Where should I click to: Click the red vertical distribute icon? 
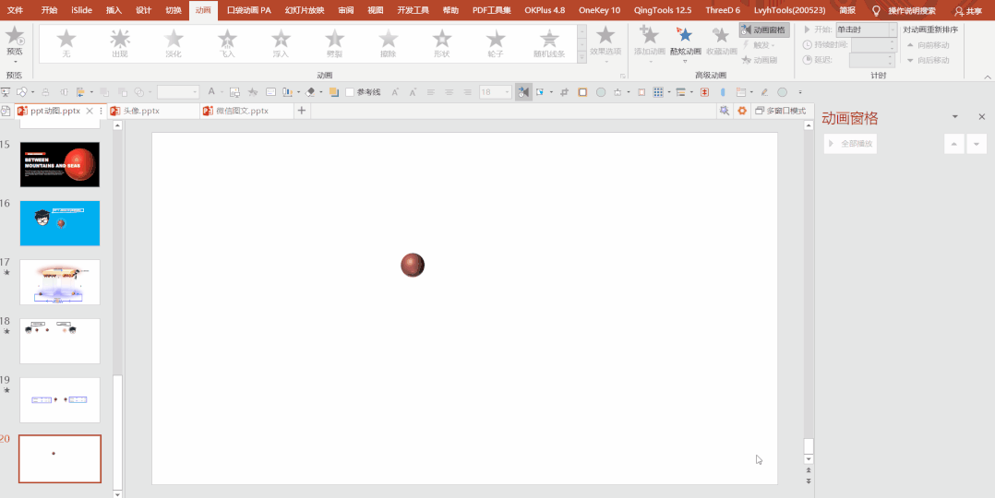[704, 92]
